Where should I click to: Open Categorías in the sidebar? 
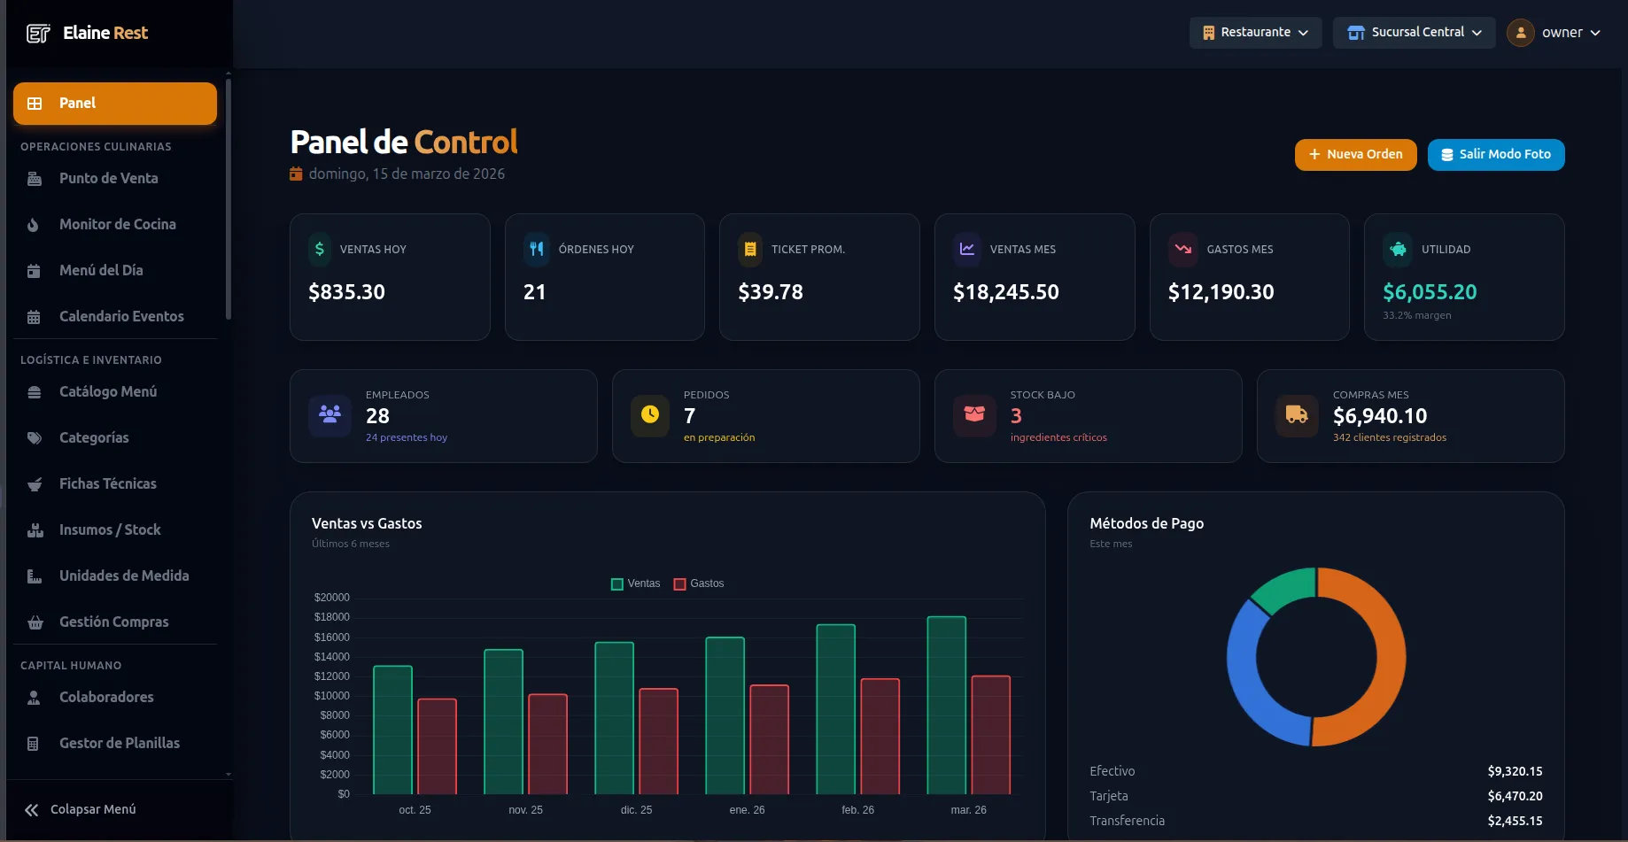point(115,438)
